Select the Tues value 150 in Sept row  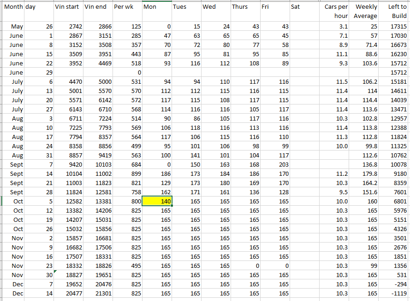pyautogui.click(x=186, y=164)
